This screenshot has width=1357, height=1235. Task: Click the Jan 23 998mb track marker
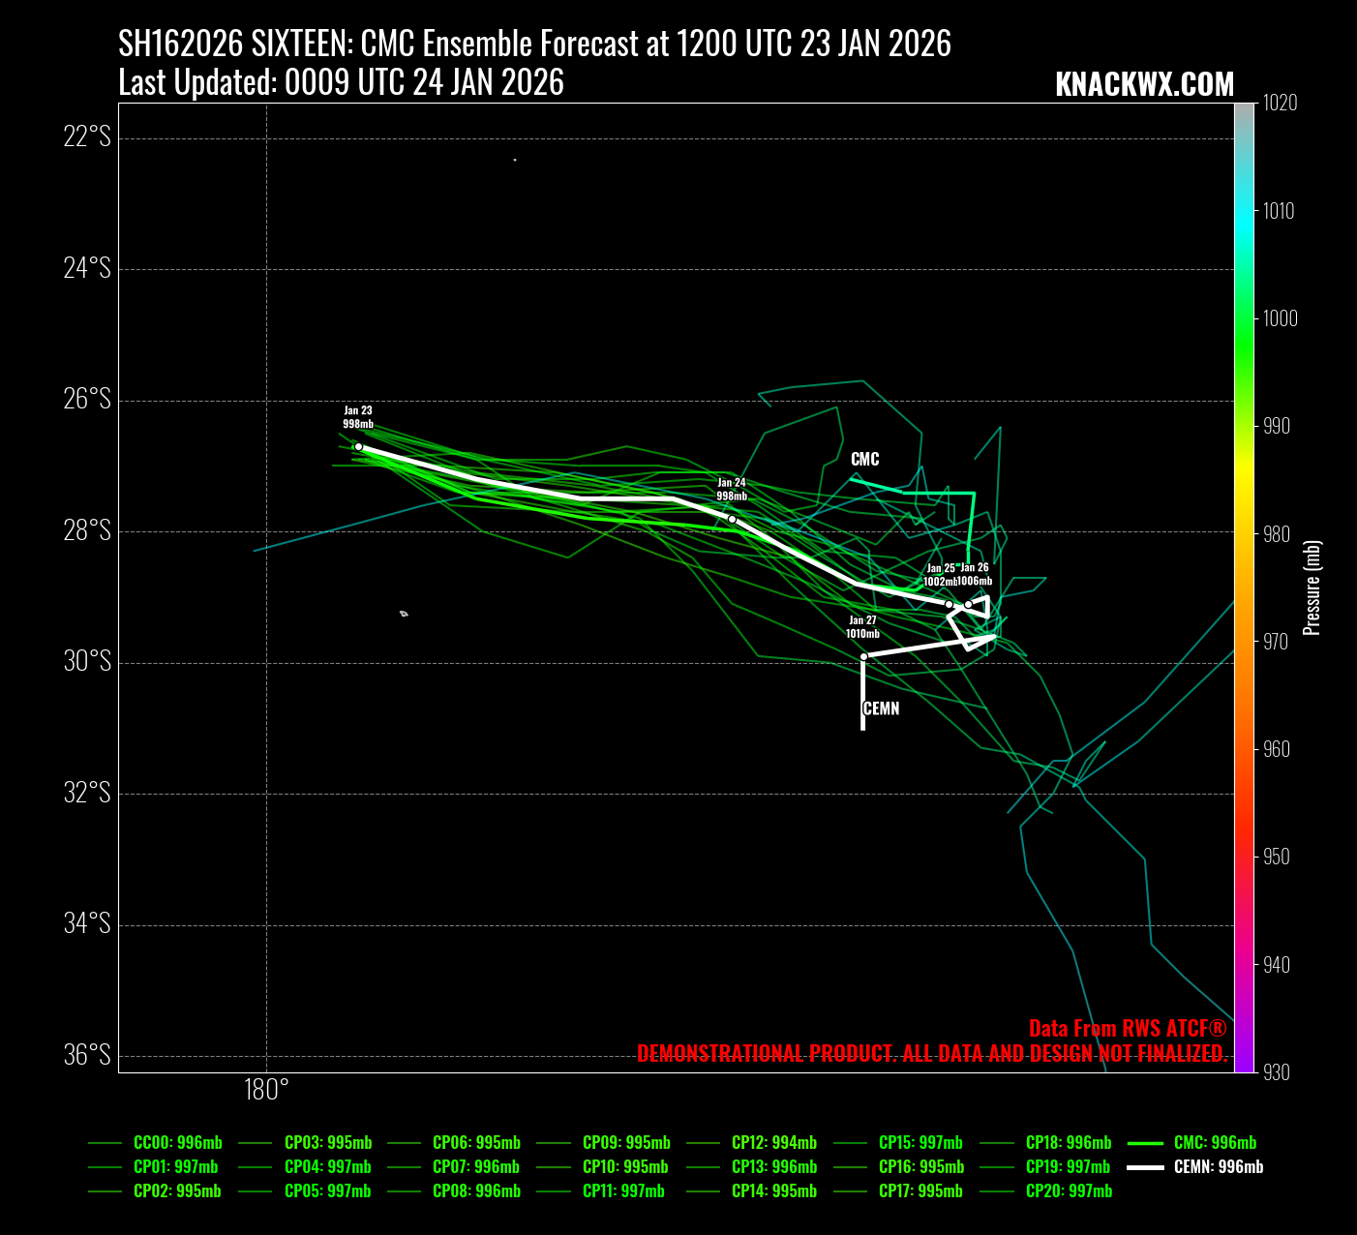pos(358,446)
